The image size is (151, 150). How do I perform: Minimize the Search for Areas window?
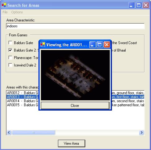[131, 5]
